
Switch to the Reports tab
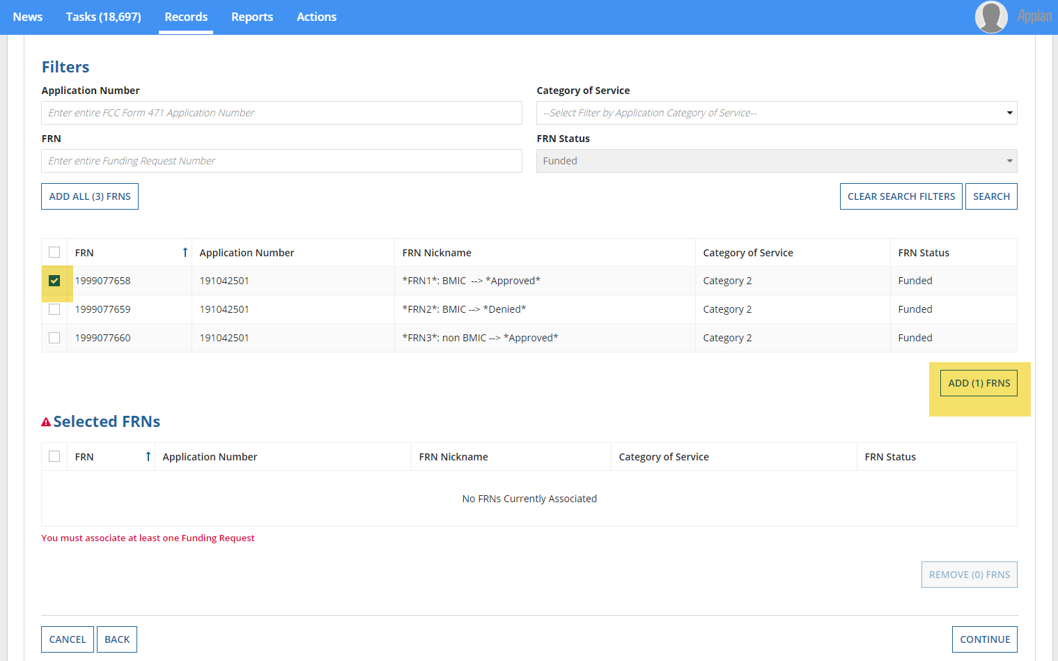coord(252,17)
